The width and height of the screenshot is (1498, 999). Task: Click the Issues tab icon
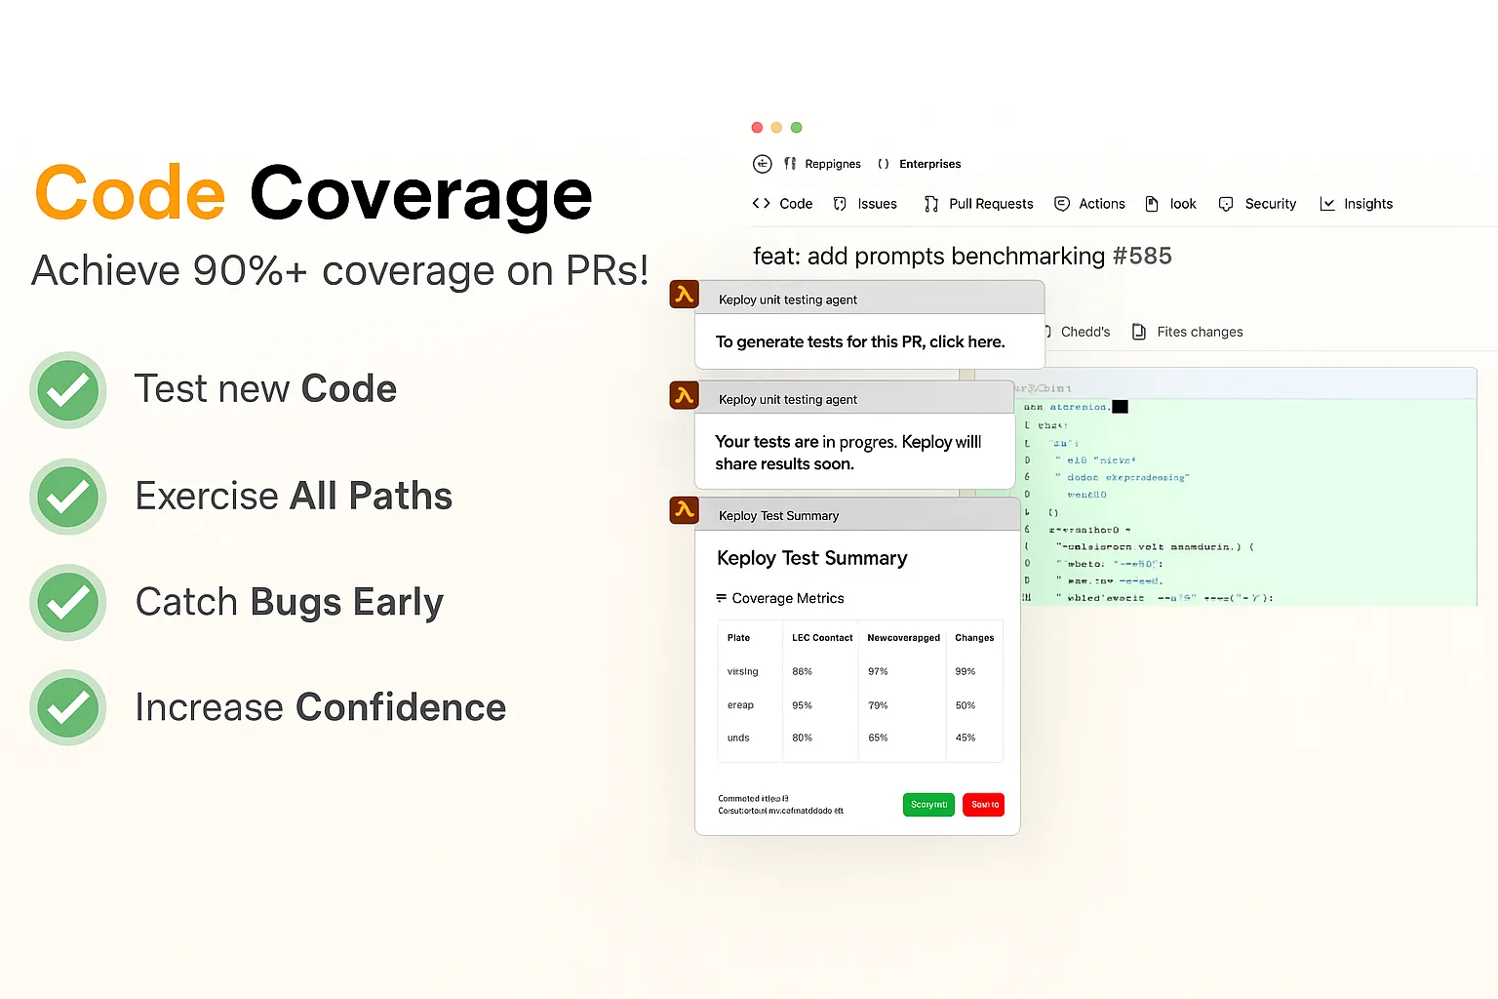pyautogui.click(x=840, y=204)
